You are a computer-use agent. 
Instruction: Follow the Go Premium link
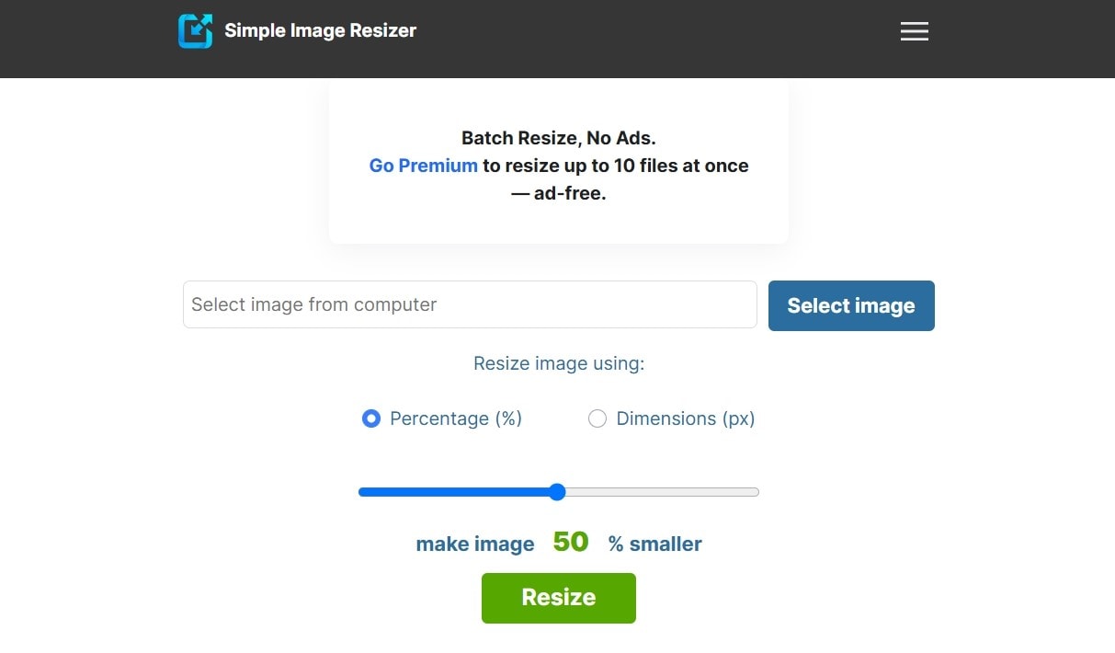pos(423,166)
